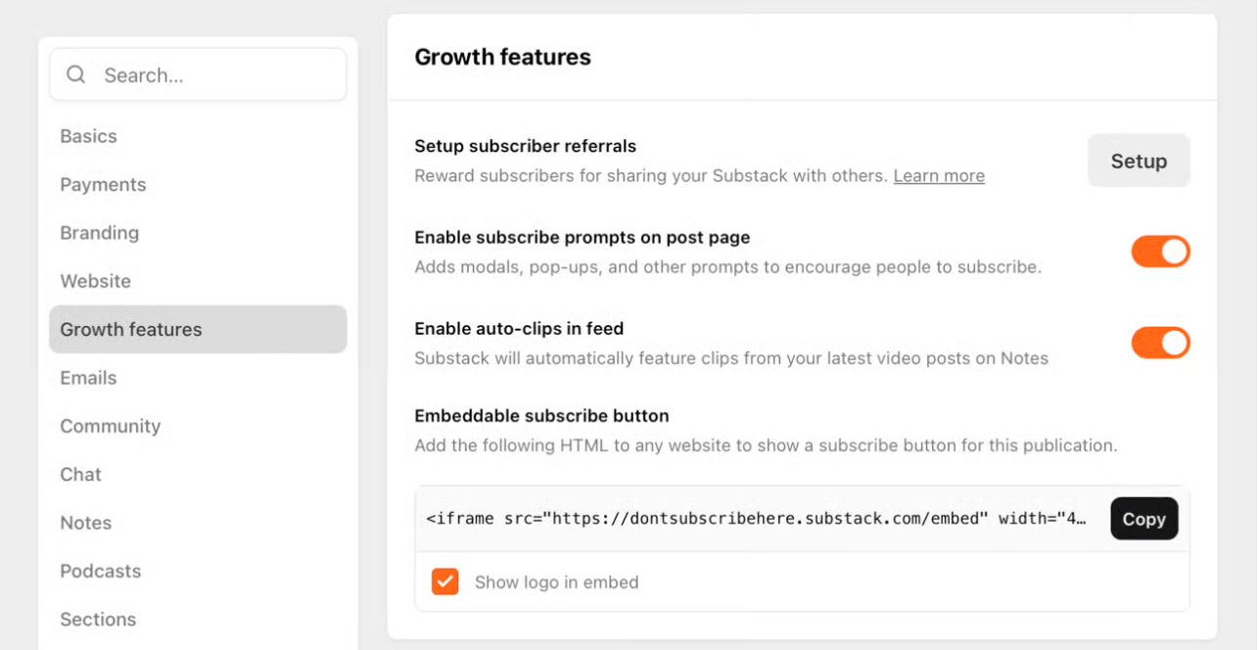Navigate to the Community section
The height and width of the screenshot is (650, 1259).
click(110, 426)
